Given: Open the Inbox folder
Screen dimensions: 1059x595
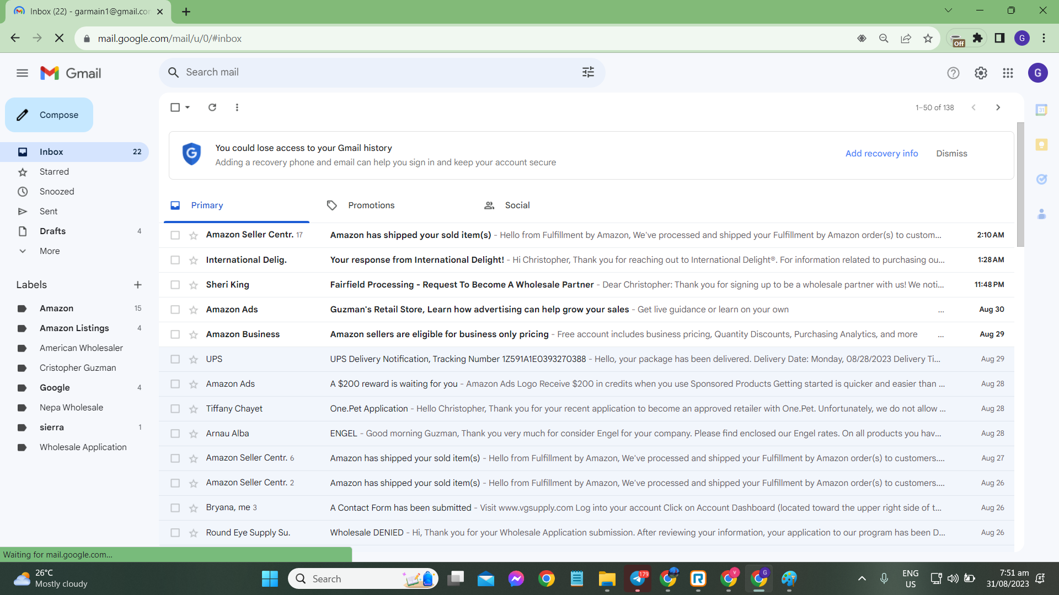Looking at the screenshot, I should pos(74,152).
